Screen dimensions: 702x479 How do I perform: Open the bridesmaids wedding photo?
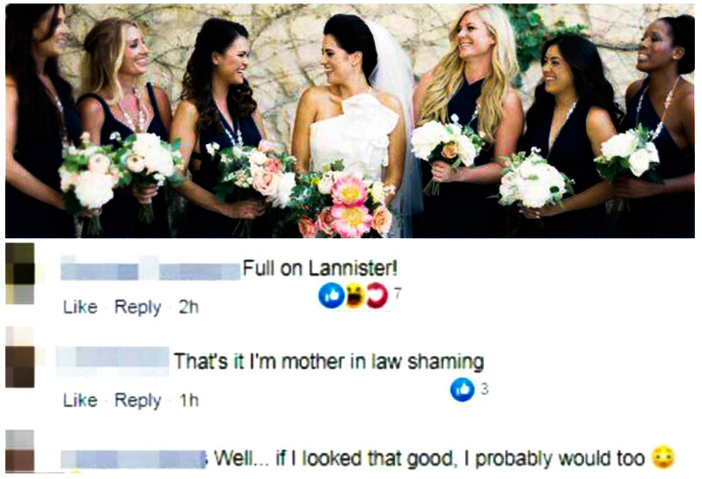click(349, 120)
